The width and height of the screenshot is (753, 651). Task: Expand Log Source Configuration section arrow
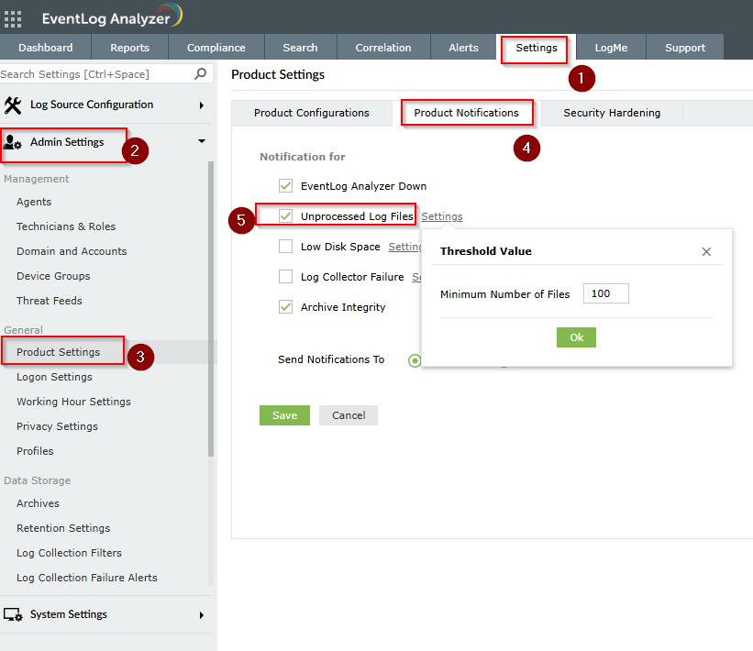point(202,105)
